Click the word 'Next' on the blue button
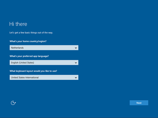This screenshot has height=118, width=158. click(139, 103)
